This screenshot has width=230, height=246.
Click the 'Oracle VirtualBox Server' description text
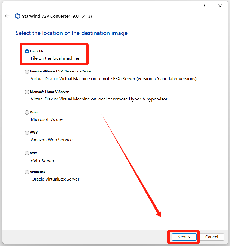55,179
